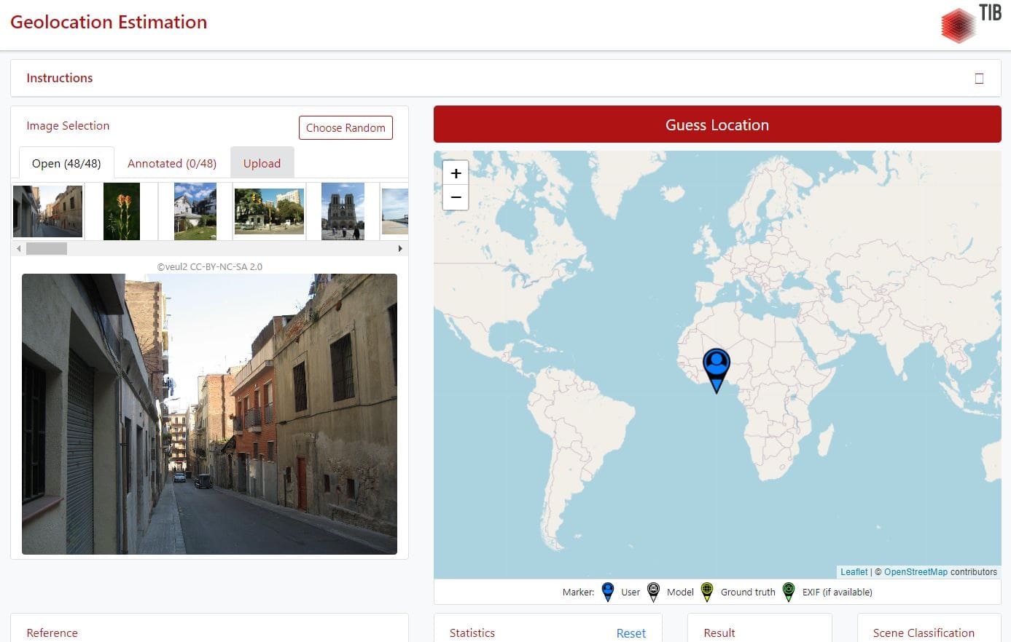Click the Reset link in Statistics

click(x=631, y=633)
